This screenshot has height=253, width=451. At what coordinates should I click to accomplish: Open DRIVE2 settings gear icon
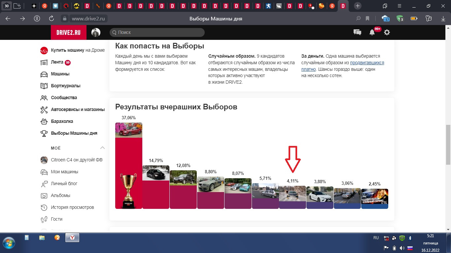click(387, 32)
